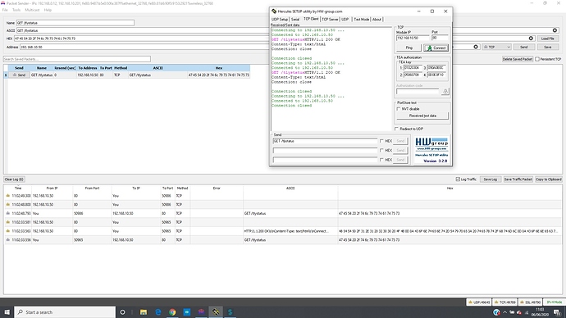
Task: Open the Multicast menu
Action: (32, 10)
